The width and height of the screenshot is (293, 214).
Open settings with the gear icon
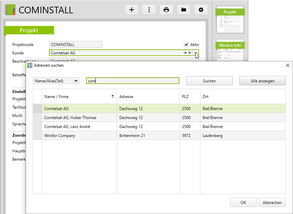(201, 10)
